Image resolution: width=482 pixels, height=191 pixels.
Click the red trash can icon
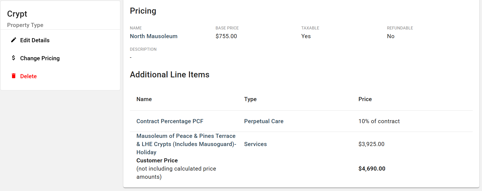(x=14, y=76)
